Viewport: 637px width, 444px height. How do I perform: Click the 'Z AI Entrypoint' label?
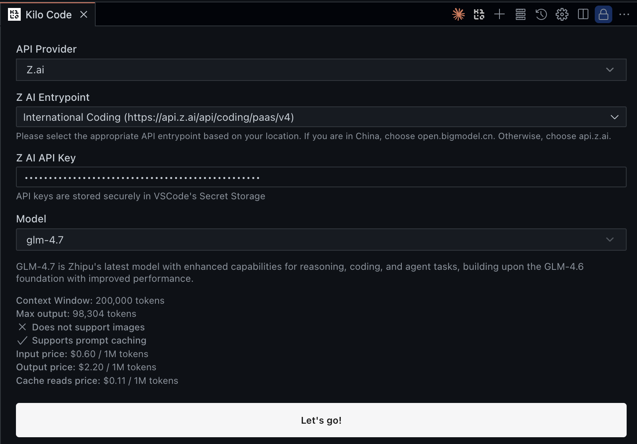[x=53, y=97]
